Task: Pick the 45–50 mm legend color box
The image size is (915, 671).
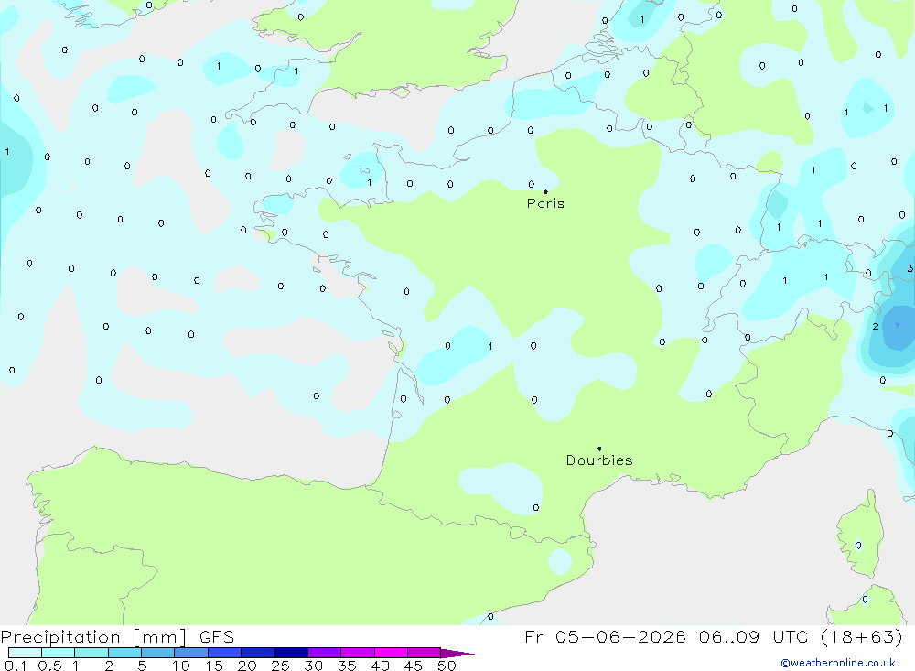Action: point(424,653)
